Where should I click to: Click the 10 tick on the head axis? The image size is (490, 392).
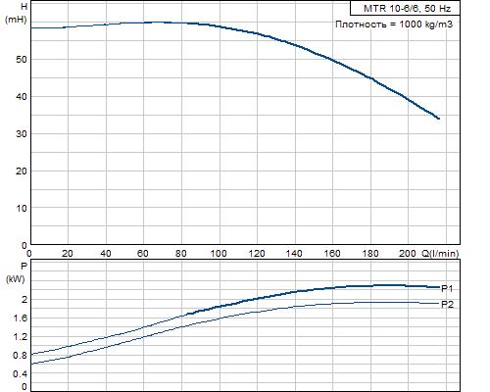22,208
